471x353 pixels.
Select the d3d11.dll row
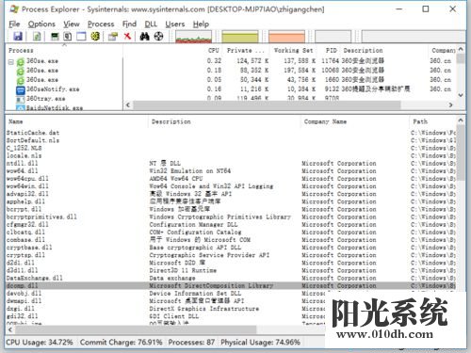click(x=231, y=270)
